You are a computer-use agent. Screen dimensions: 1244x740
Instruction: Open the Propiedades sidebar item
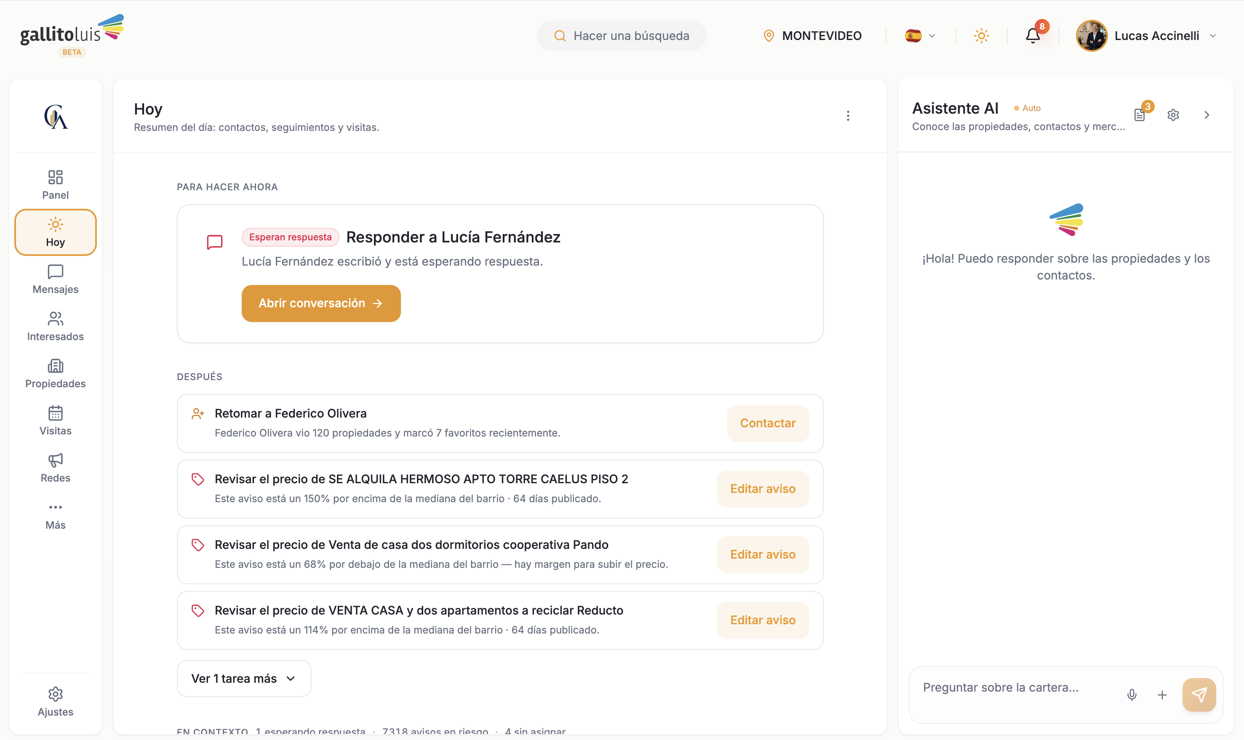click(55, 373)
